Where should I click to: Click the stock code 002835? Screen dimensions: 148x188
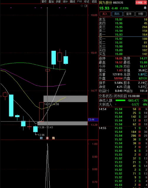[x=118, y=3]
